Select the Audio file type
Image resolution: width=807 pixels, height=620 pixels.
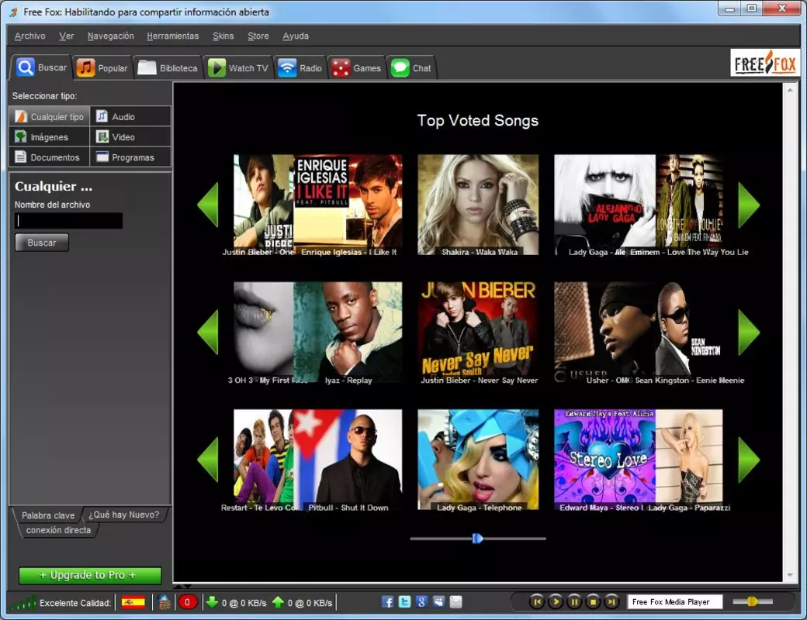[x=130, y=117]
